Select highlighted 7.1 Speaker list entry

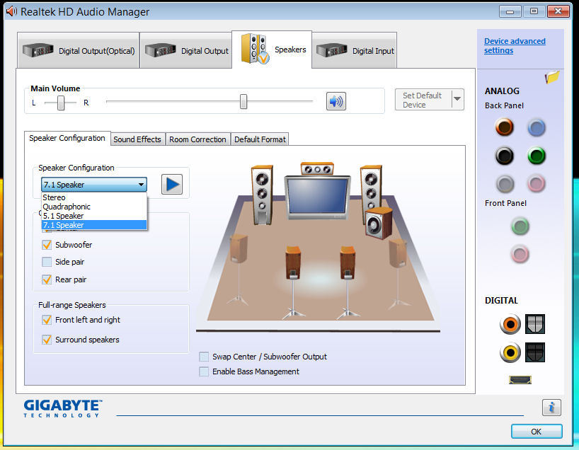(x=94, y=225)
